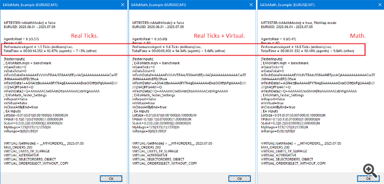Select 'VIRTUAL_LIMITS_TP_SLIPPAGE' in 16.8 Ticks dialog
Viewport: 384px width, 184px height.
tap(284, 151)
